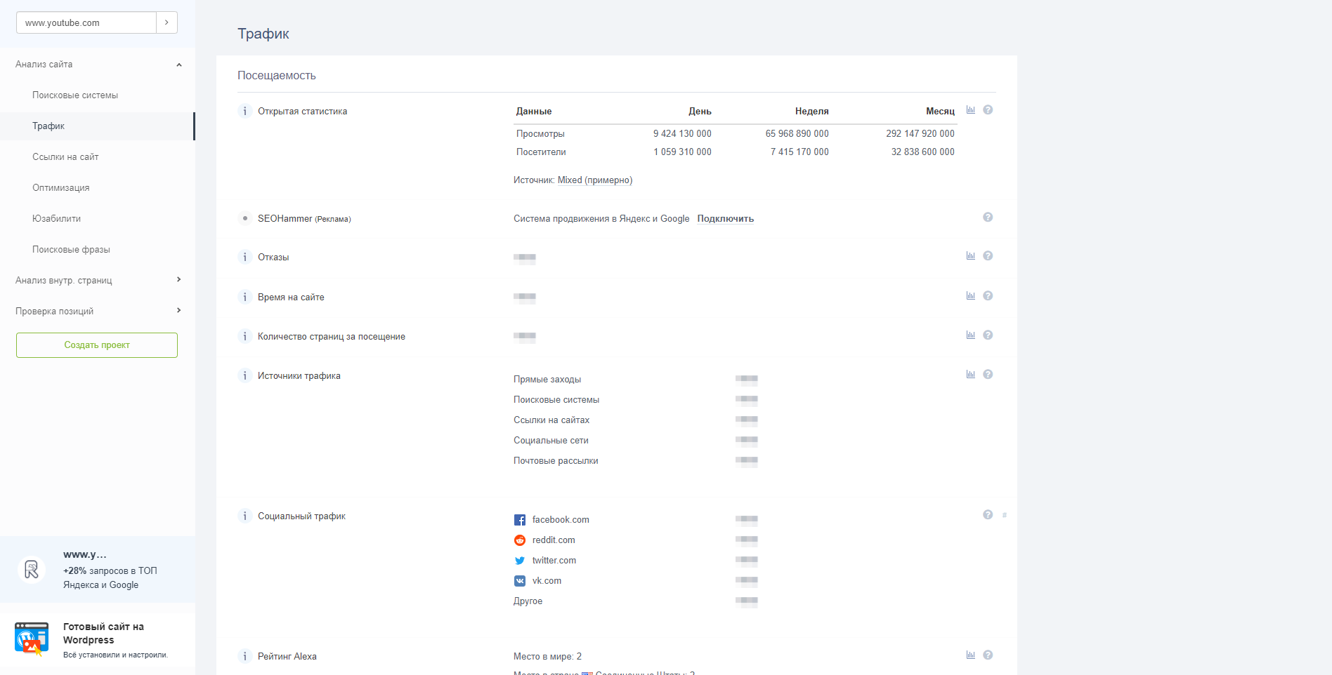Screen dimensions: 1332x675
Task: Open help icon for Открытая статистика
Action: coord(988,110)
